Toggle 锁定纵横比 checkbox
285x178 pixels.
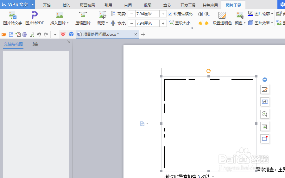(170, 14)
